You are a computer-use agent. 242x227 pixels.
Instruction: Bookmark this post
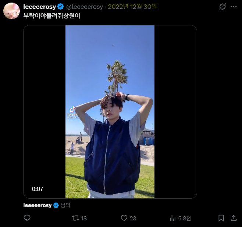pos(221,218)
